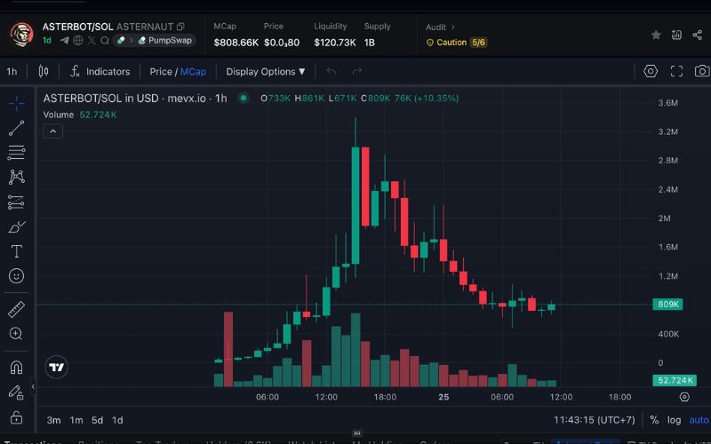Click the ASTERBOT astronaut token avatar

click(21, 35)
